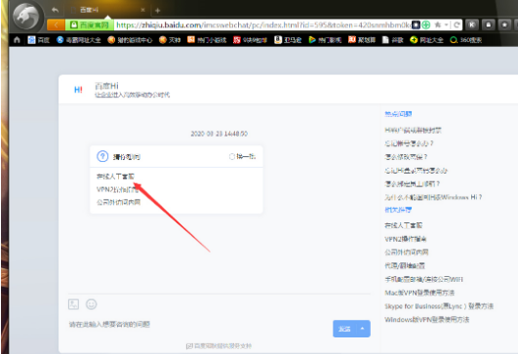Reload the page with refresh icon
518x354 pixels.
pos(457,24)
